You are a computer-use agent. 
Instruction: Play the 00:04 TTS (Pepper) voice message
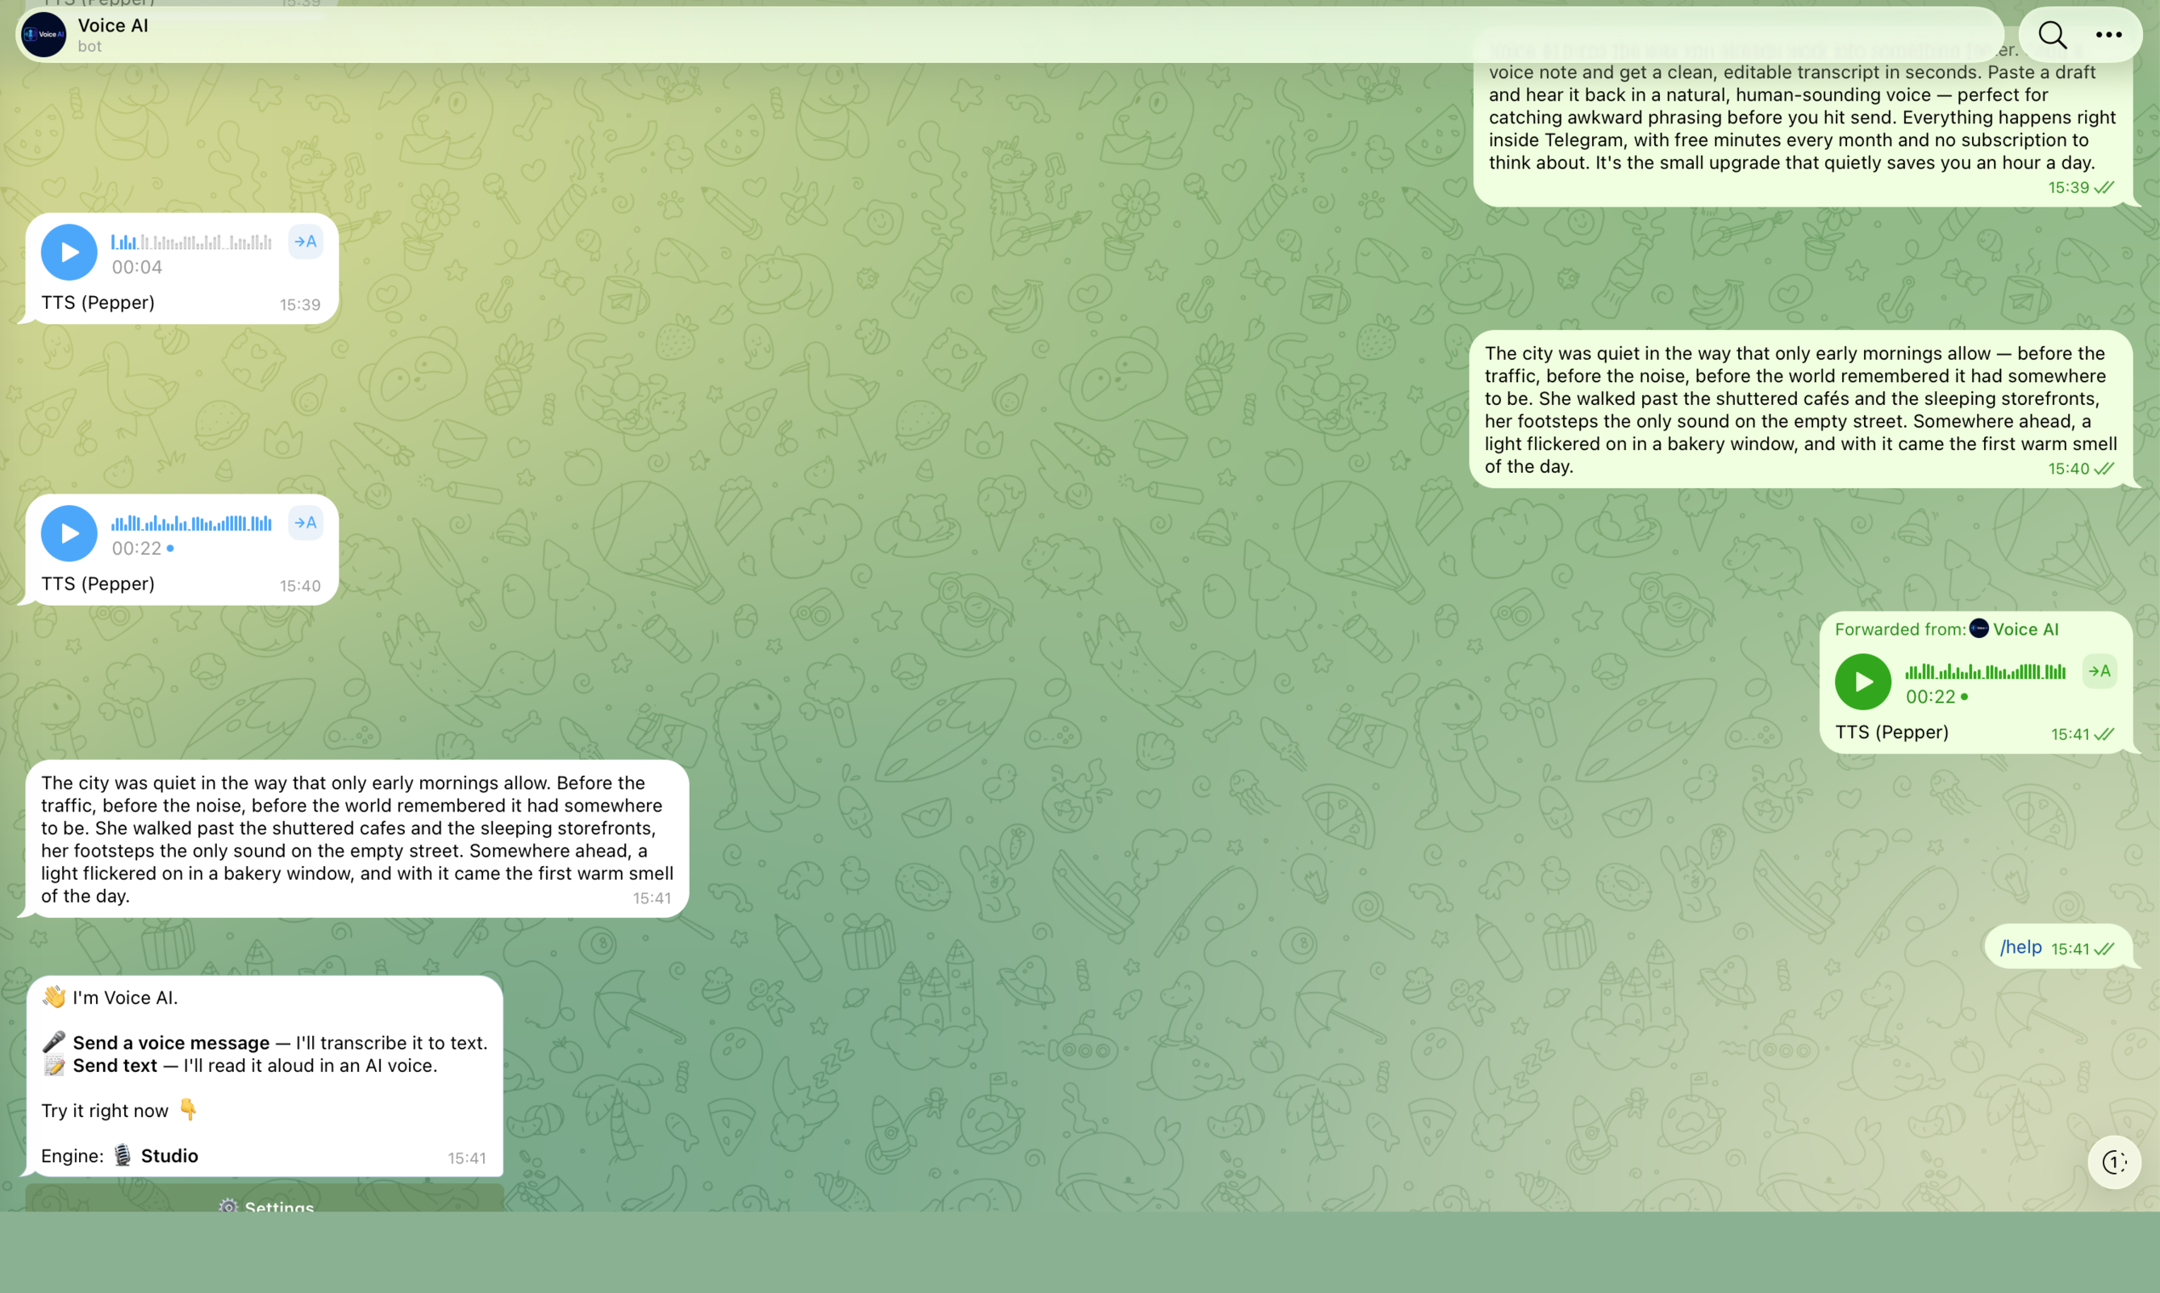69,252
